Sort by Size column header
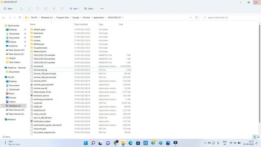Screen dimensions: 261x147 [121, 24]
